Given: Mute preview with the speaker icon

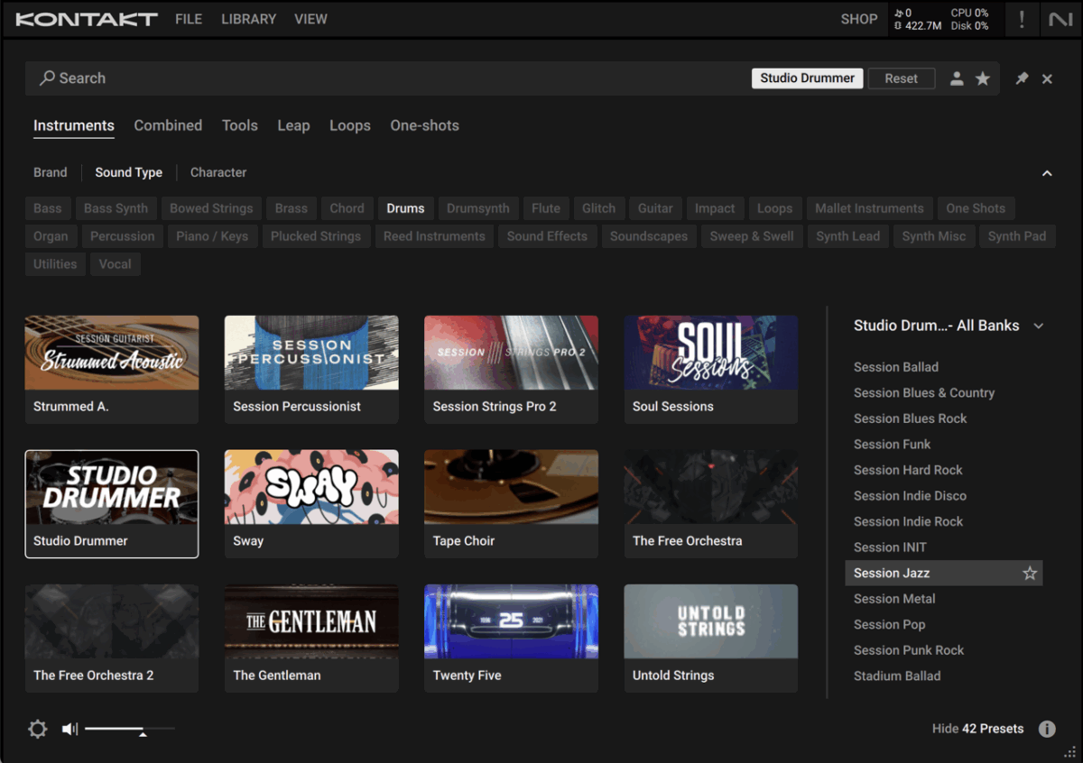Looking at the screenshot, I should (69, 729).
